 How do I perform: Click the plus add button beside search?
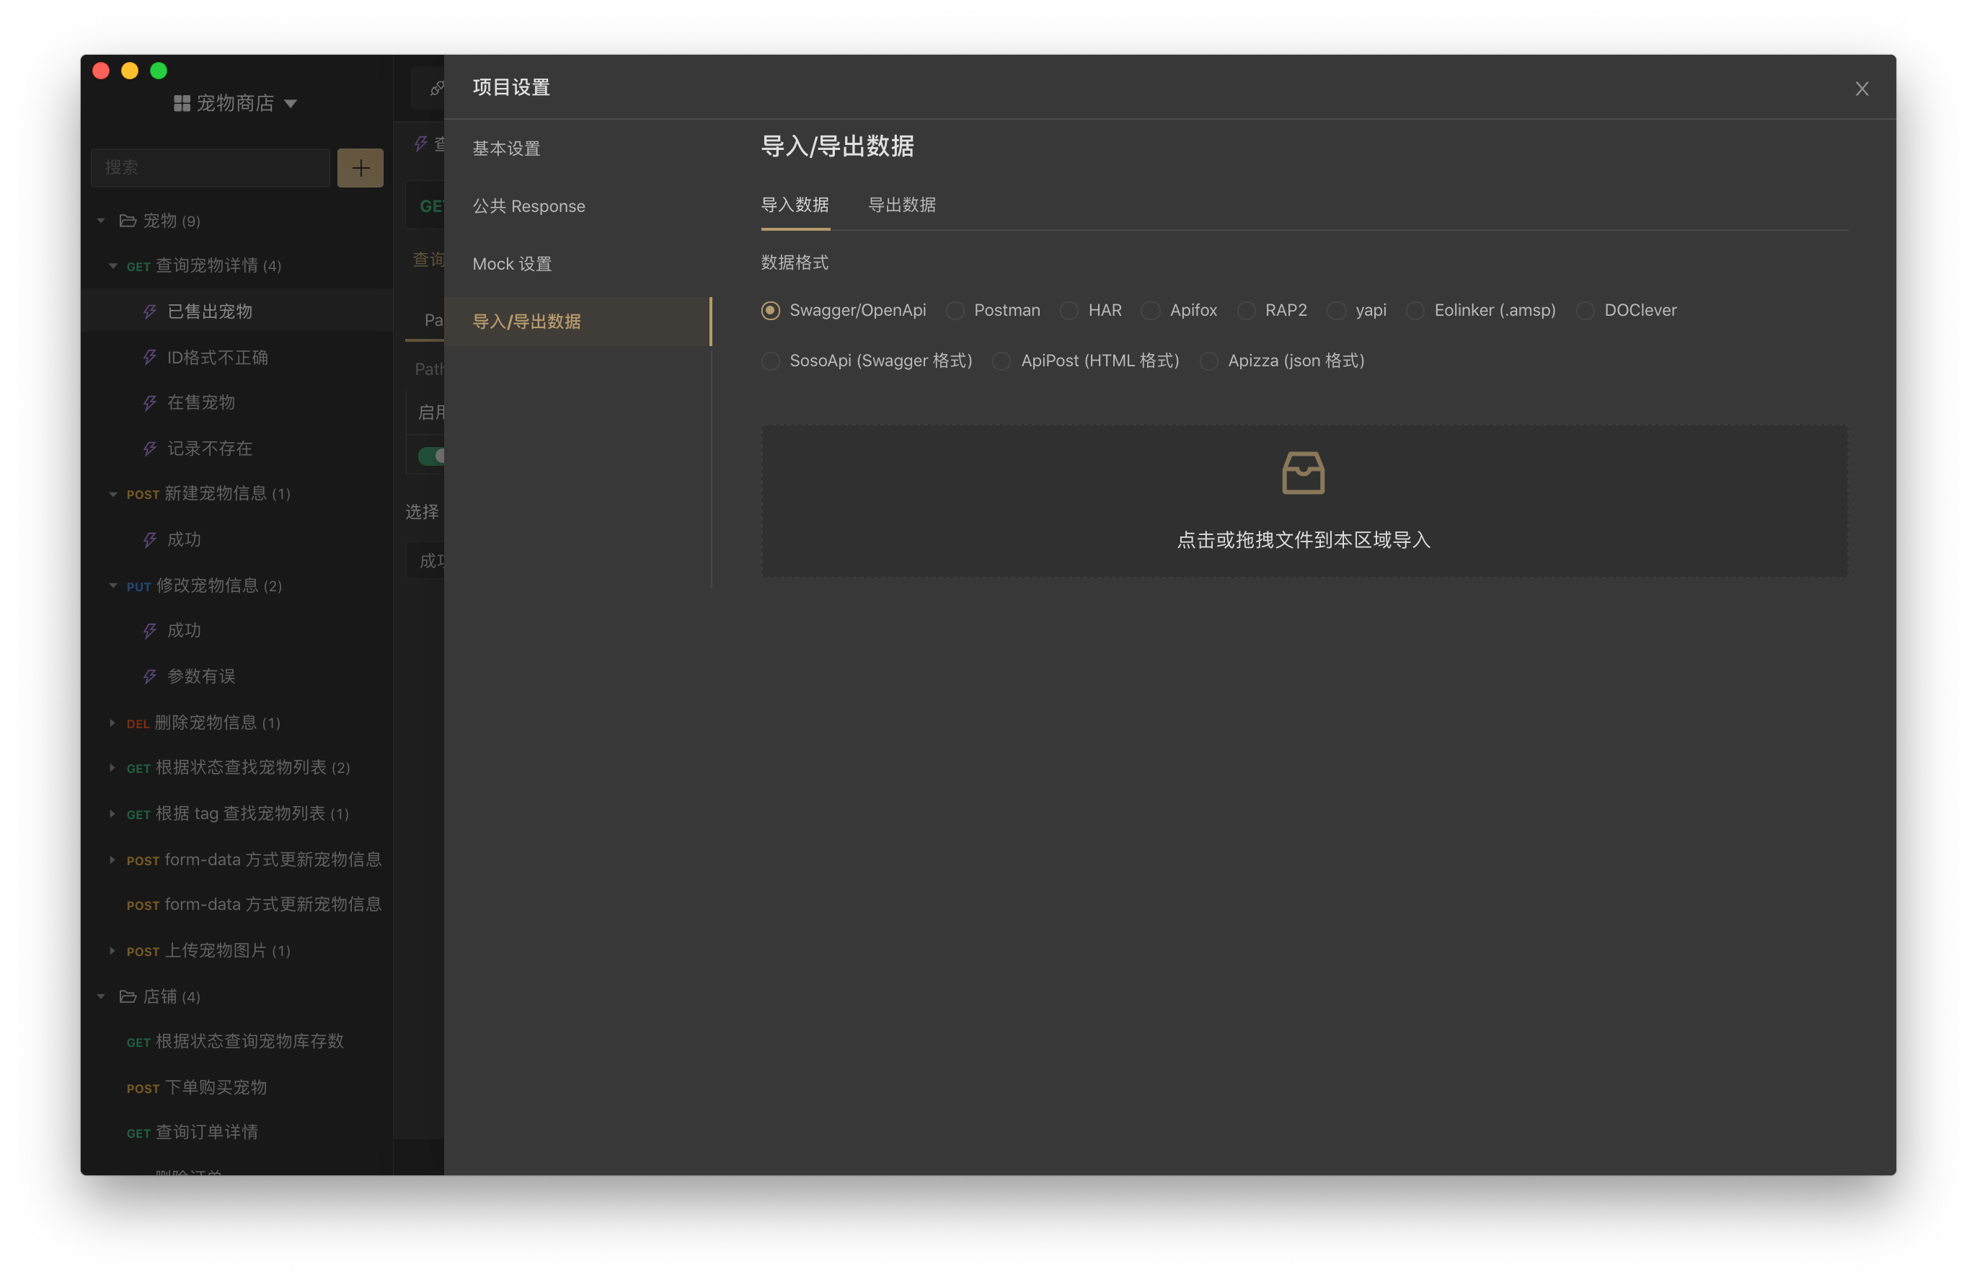coord(360,168)
